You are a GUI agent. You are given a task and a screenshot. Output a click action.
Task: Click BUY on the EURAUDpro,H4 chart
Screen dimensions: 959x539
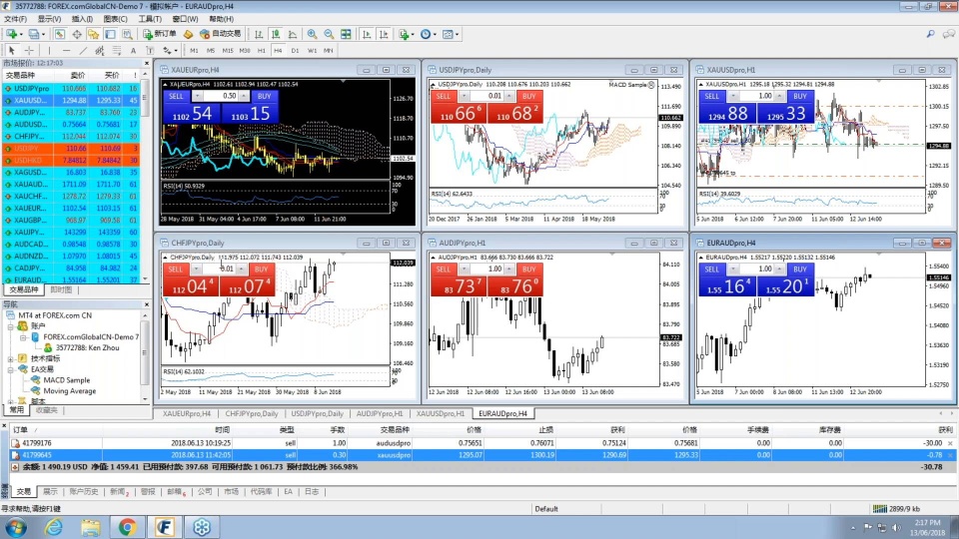tap(797, 269)
